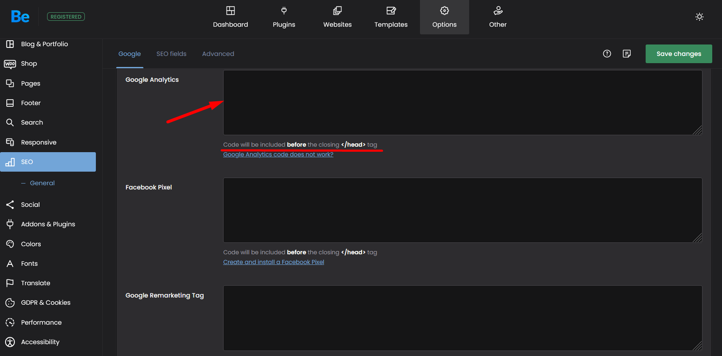The width and height of the screenshot is (722, 356).
Task: Click the Save changes button
Action: [x=679, y=54]
